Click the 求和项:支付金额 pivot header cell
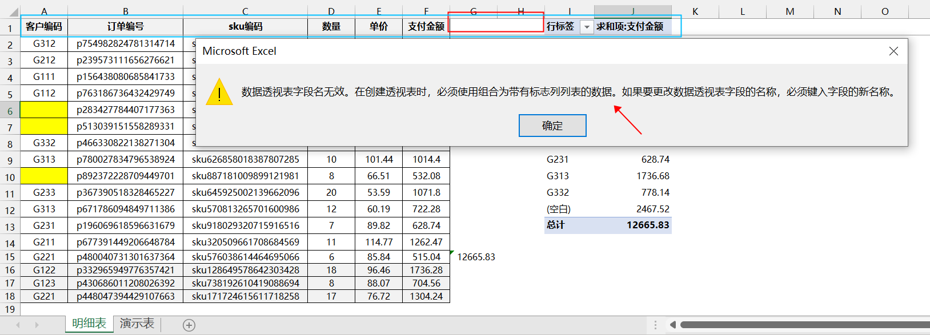This screenshot has width=930, height=335. point(633,26)
